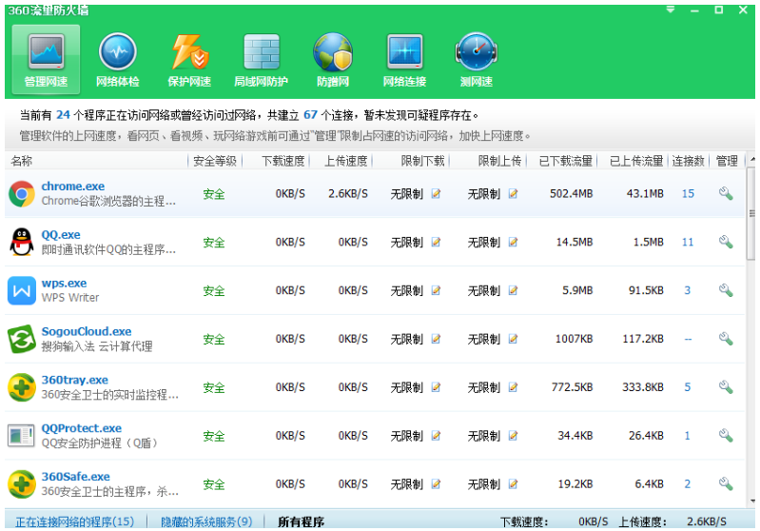Edit upload limit for chrome.exe
This screenshot has width=760, height=531.
[513, 193]
